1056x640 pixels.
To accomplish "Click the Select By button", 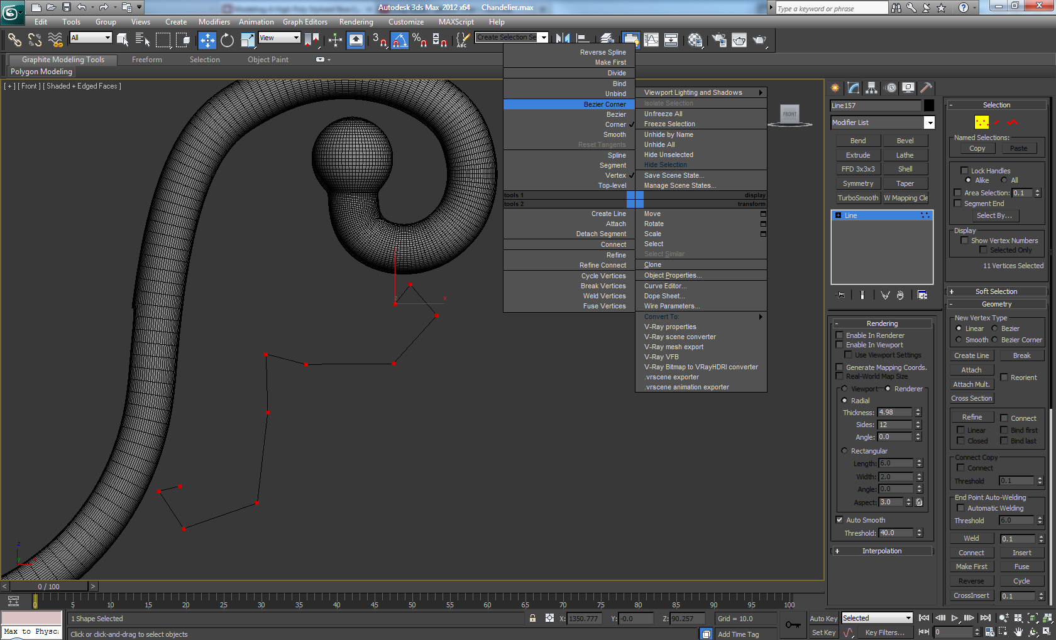I will point(995,215).
